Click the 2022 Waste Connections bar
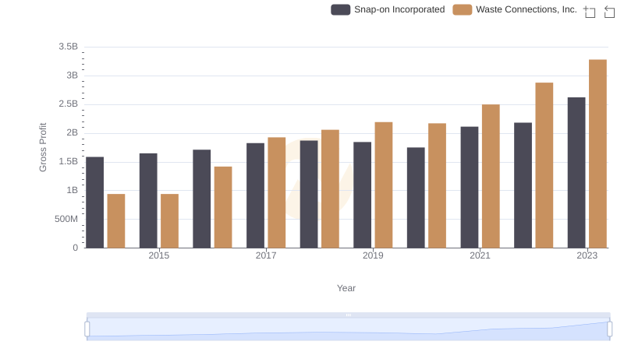The height and width of the screenshot is (359, 624). tap(544, 165)
